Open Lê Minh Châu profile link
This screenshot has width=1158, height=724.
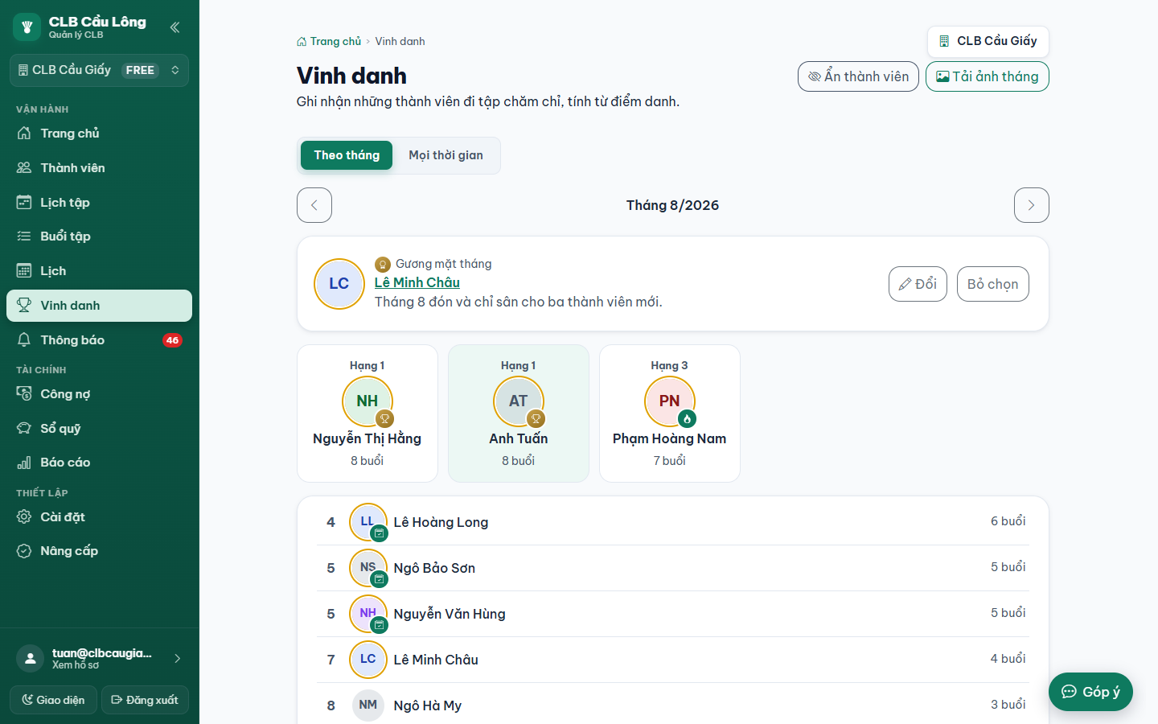417,282
